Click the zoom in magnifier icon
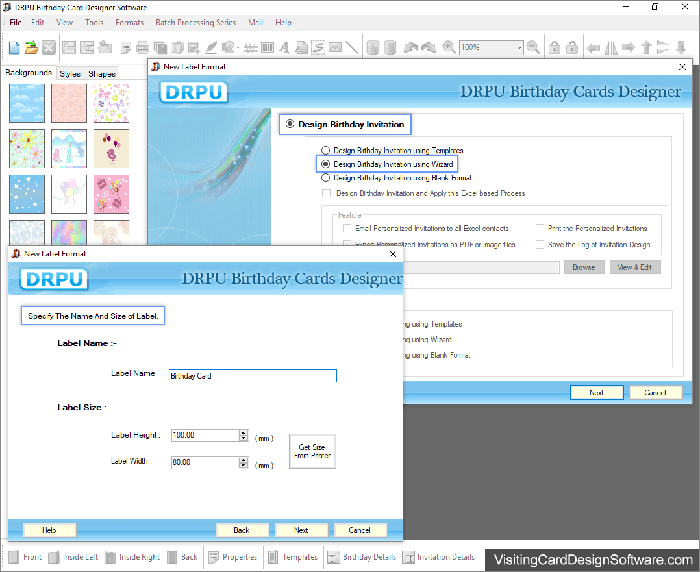 tap(449, 47)
